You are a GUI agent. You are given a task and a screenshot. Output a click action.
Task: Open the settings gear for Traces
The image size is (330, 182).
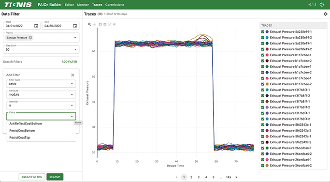click(325, 14)
